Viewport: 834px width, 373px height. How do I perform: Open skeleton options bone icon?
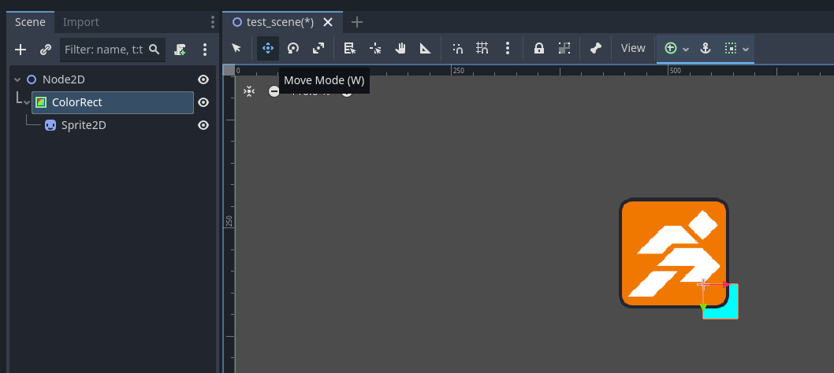click(x=596, y=48)
